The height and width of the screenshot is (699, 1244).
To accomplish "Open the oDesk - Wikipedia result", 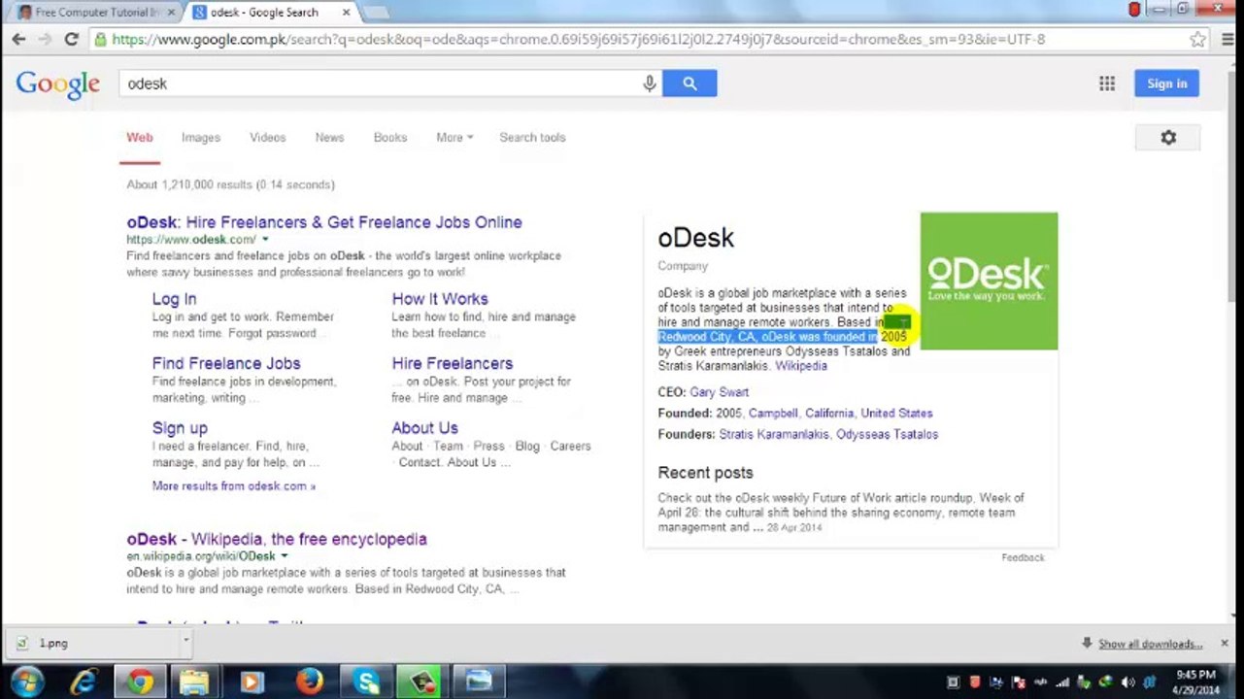I will tap(277, 540).
